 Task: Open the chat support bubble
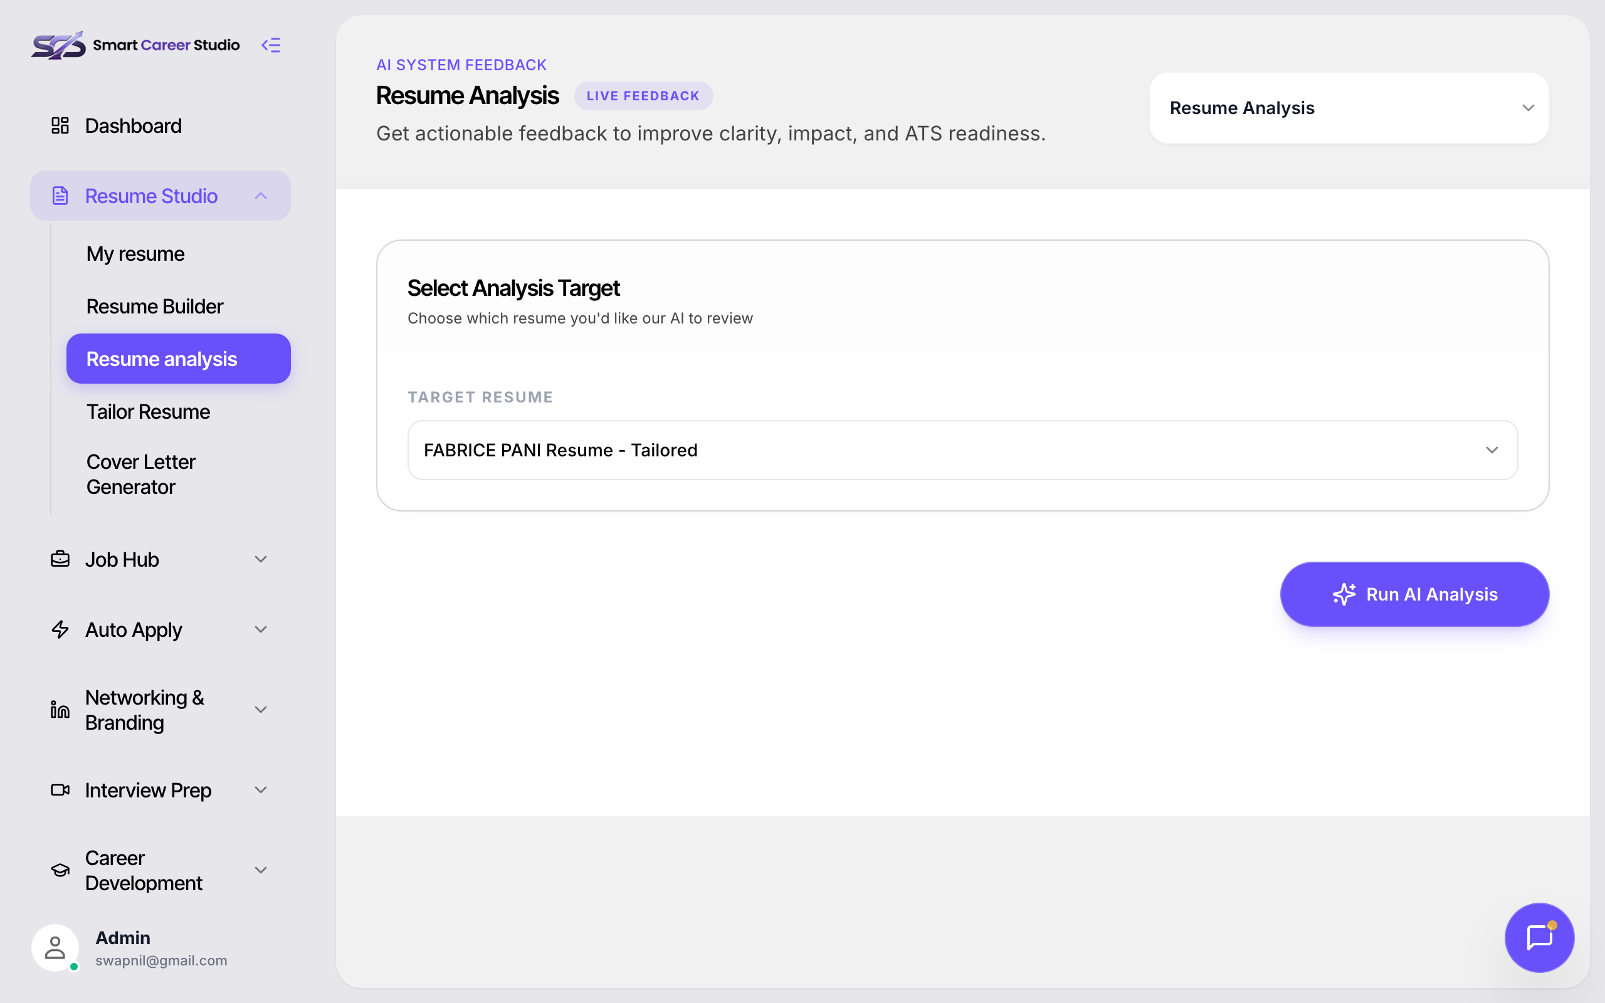(x=1539, y=937)
